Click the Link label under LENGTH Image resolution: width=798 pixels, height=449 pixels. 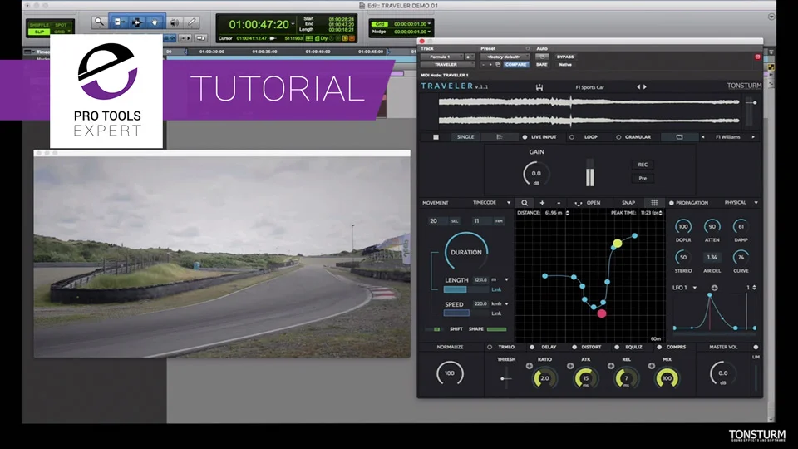pyautogui.click(x=496, y=289)
